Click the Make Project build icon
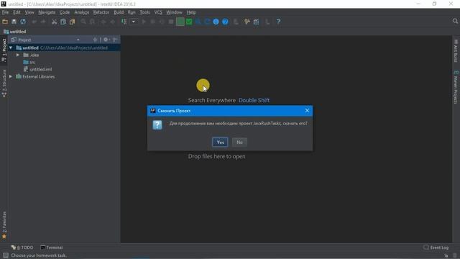 click(x=124, y=22)
